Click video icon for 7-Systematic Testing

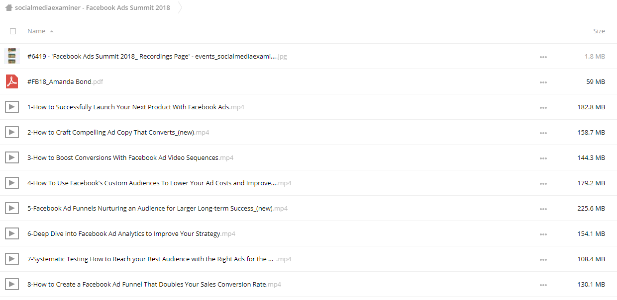click(12, 259)
